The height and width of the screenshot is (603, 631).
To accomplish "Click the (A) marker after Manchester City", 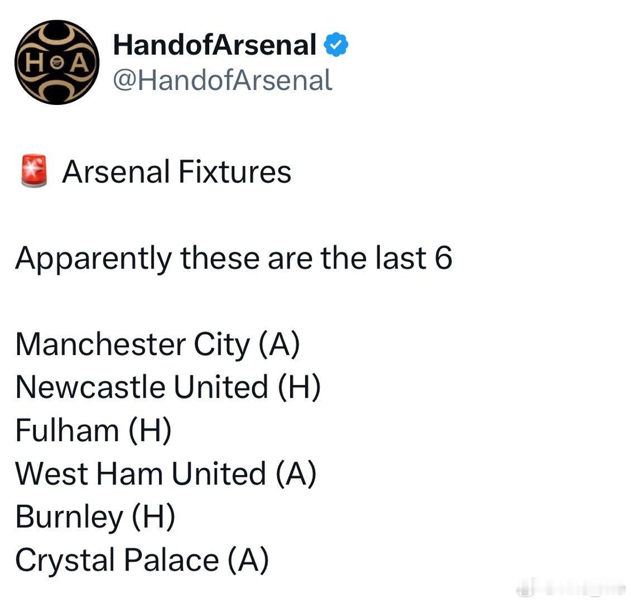I will click(x=280, y=344).
